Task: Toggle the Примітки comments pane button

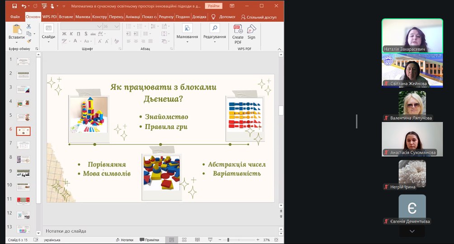Action: [x=149, y=240]
